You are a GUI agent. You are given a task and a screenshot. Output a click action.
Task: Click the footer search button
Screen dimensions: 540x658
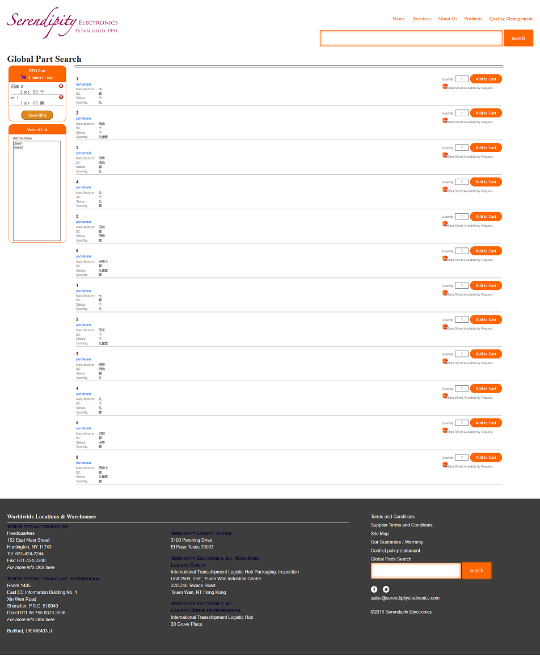476,571
